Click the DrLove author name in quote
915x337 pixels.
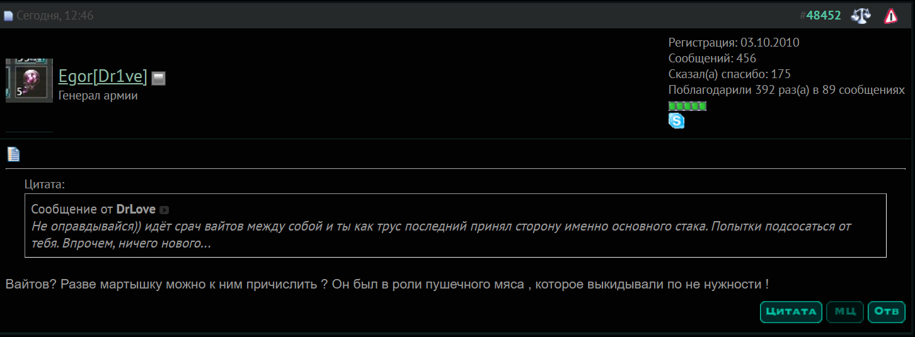[x=136, y=209]
